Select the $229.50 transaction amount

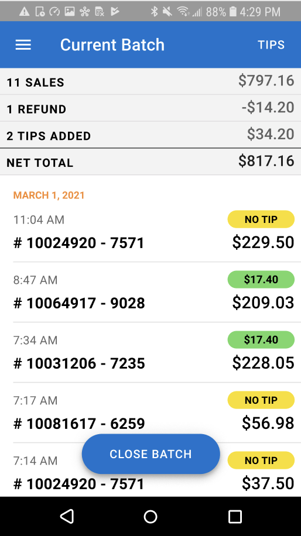coord(263,242)
